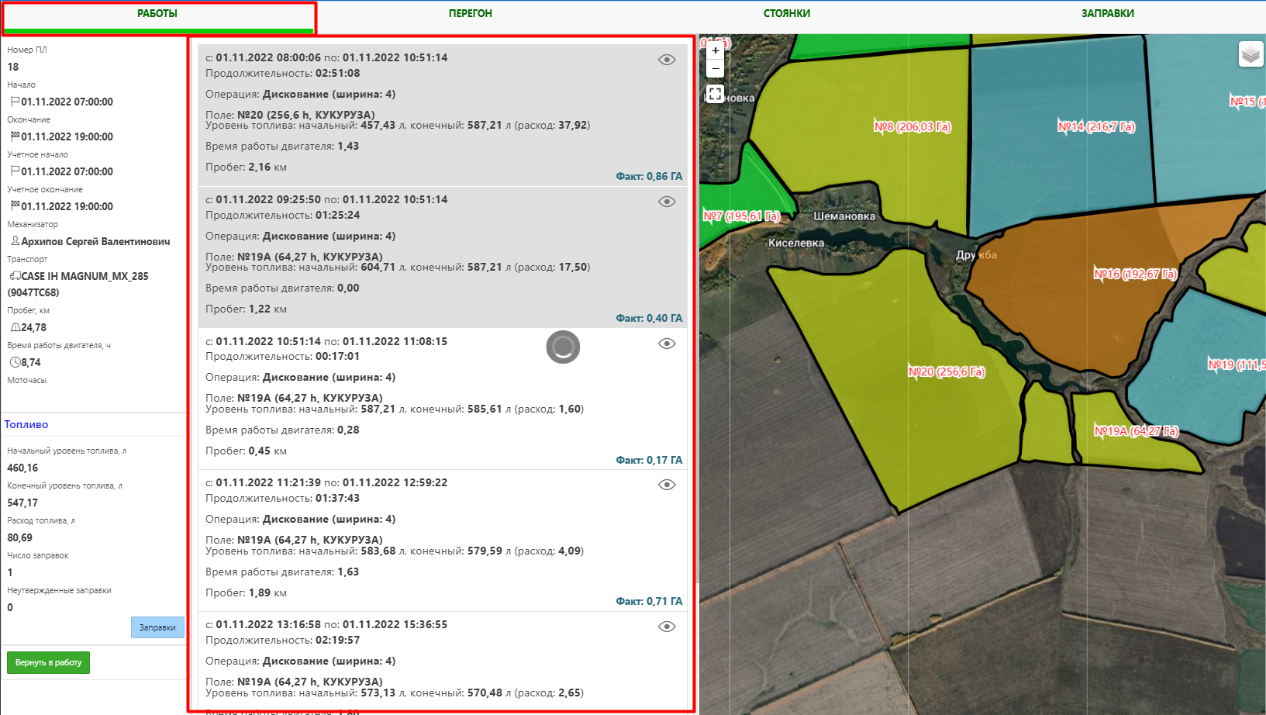
Task: Open the map layers switcher
Action: click(1250, 54)
